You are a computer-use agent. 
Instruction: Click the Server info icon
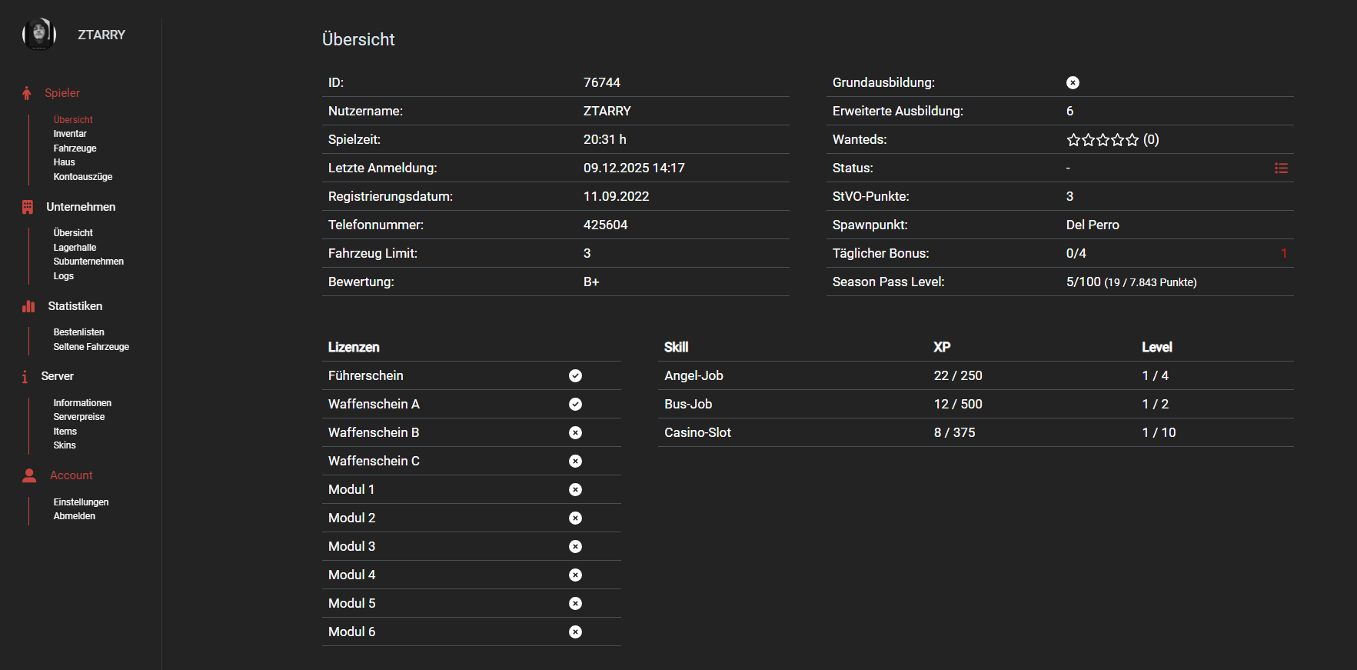(x=25, y=376)
